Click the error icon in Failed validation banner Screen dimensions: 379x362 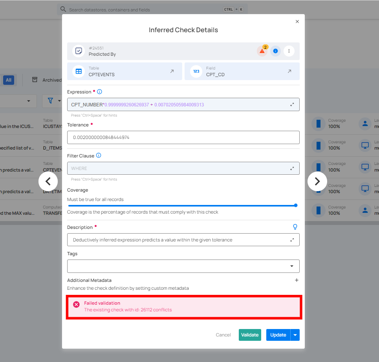(x=76, y=304)
